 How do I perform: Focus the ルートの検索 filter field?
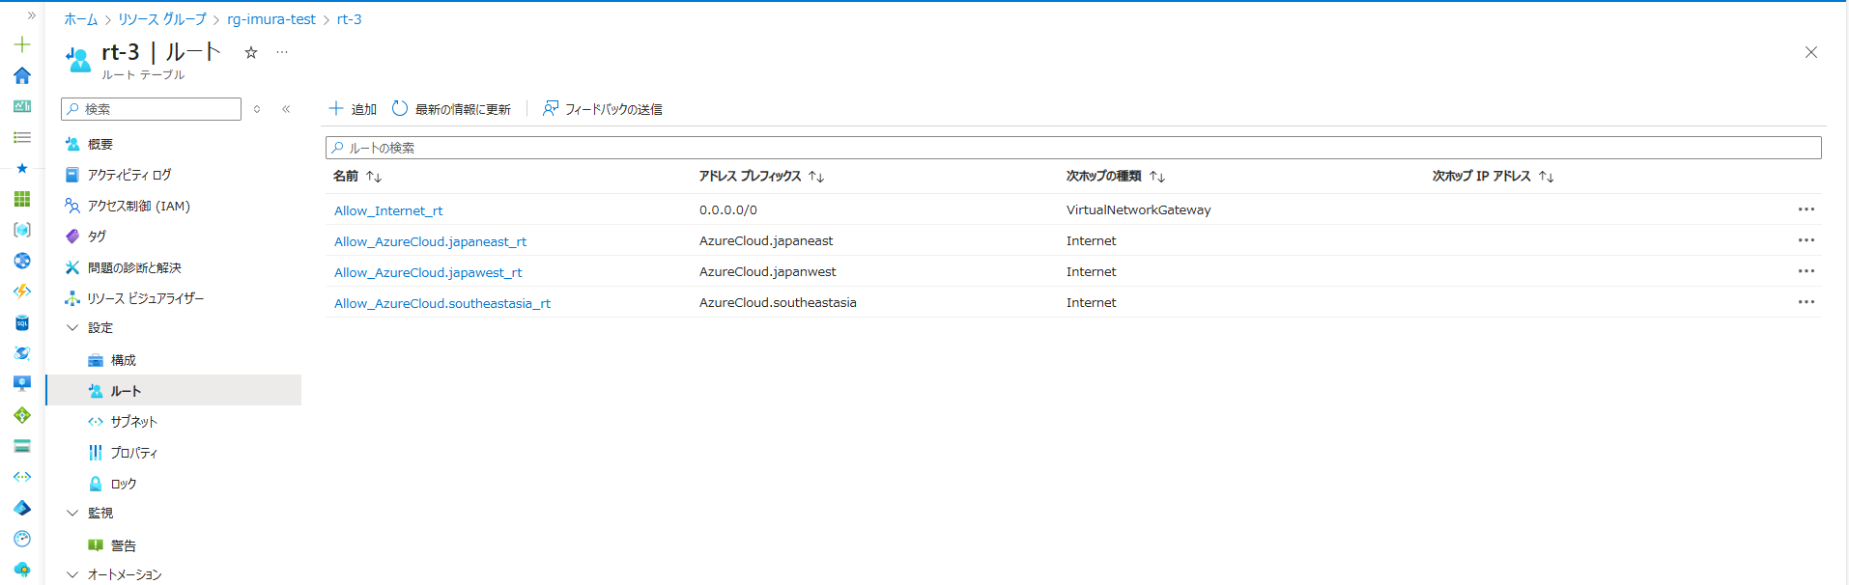tap(1073, 148)
